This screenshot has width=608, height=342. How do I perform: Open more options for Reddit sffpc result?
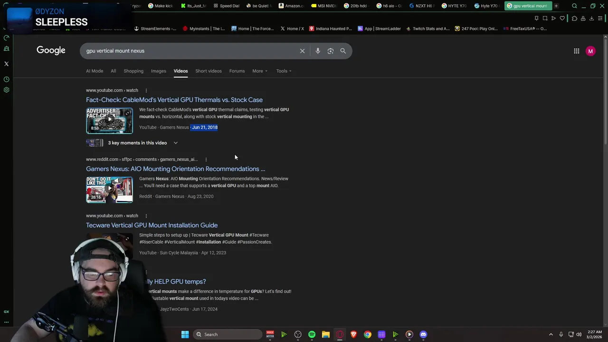(206, 160)
